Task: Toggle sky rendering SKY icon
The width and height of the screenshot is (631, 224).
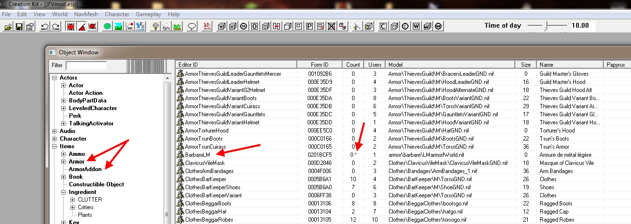Action: click(166, 27)
